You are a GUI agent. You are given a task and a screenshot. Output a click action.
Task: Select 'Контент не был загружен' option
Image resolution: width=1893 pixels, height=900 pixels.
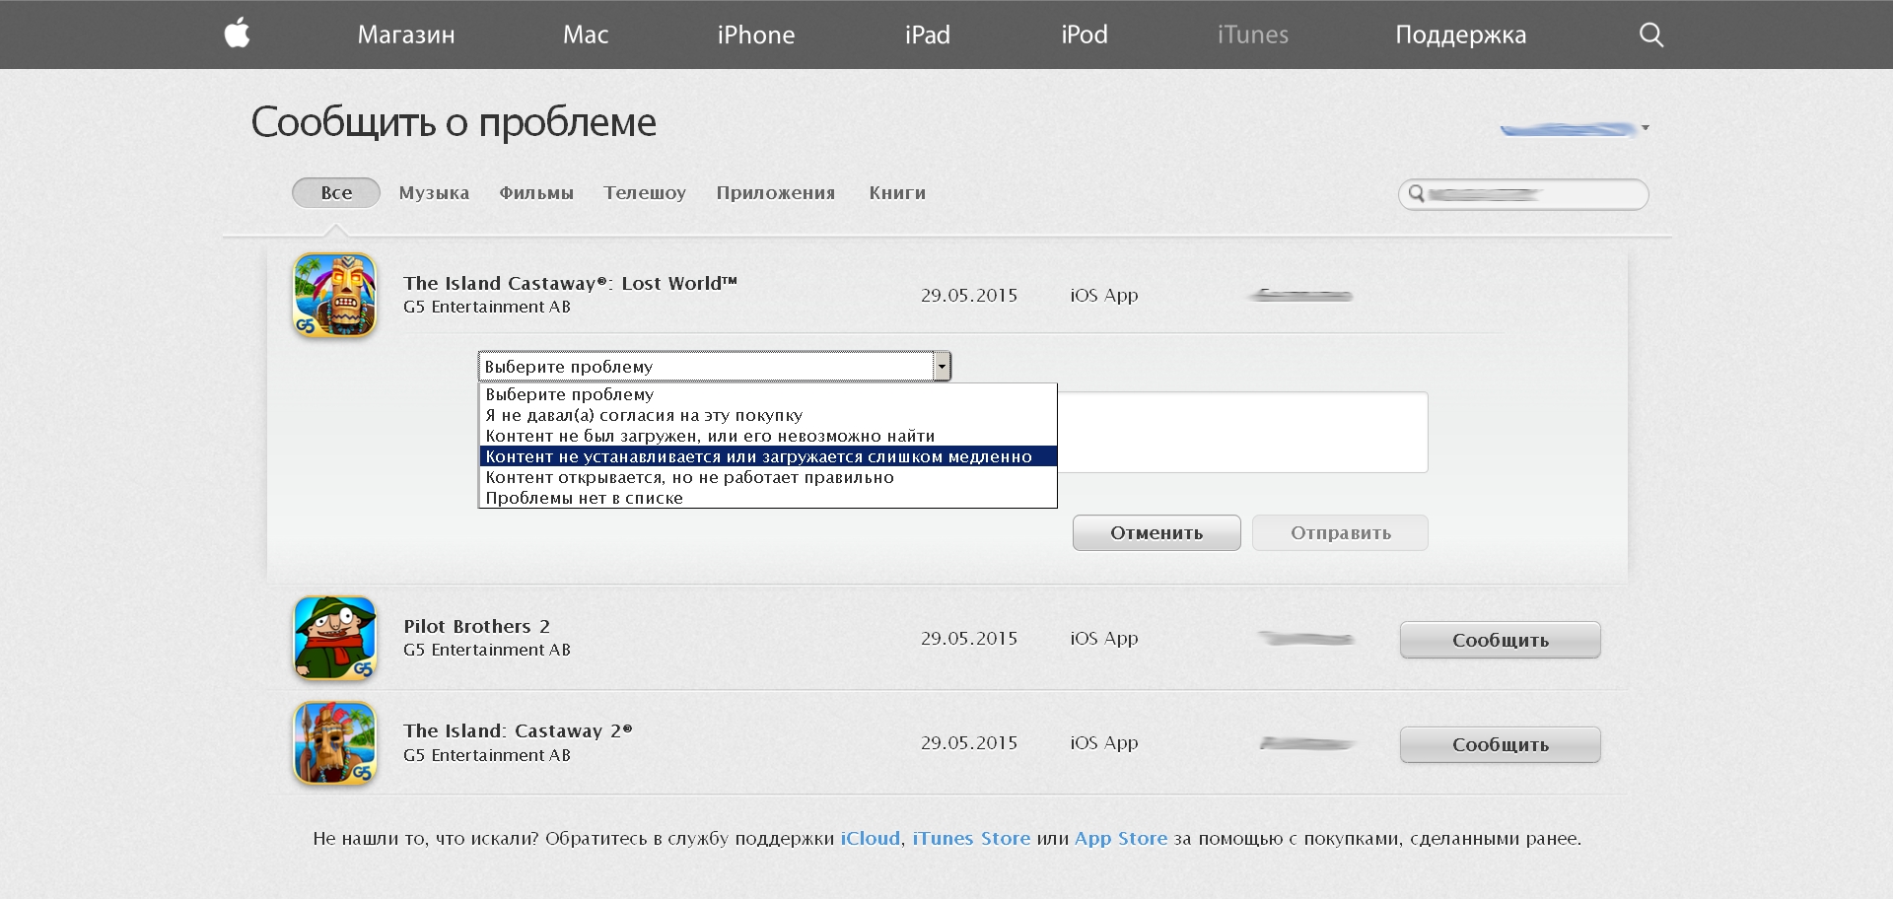click(x=767, y=436)
